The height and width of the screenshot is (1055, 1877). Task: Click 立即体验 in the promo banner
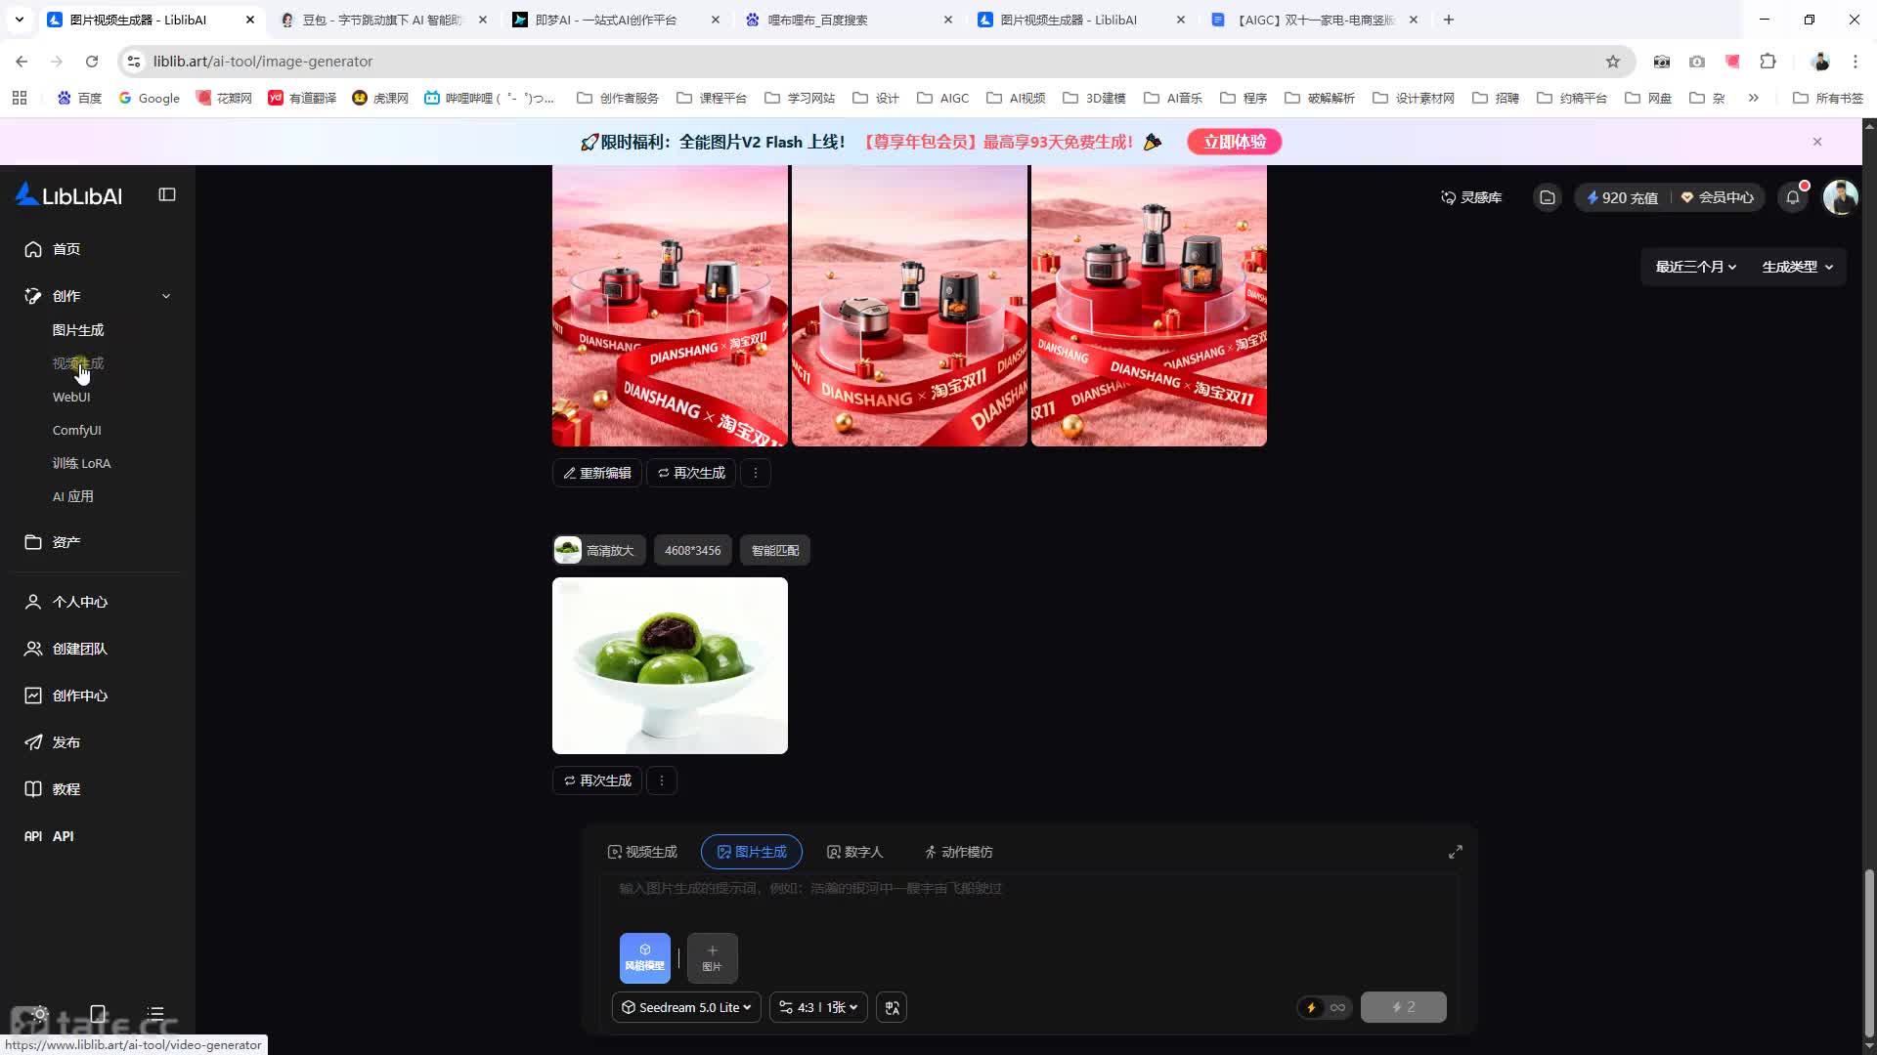(x=1235, y=142)
